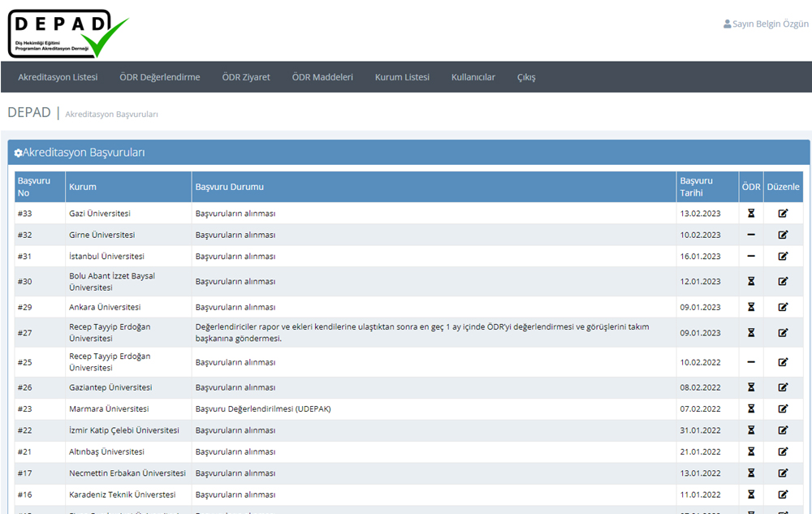
Task: Edit Necmettin Erbakan Üniversitesi application #17
Action: click(x=783, y=473)
